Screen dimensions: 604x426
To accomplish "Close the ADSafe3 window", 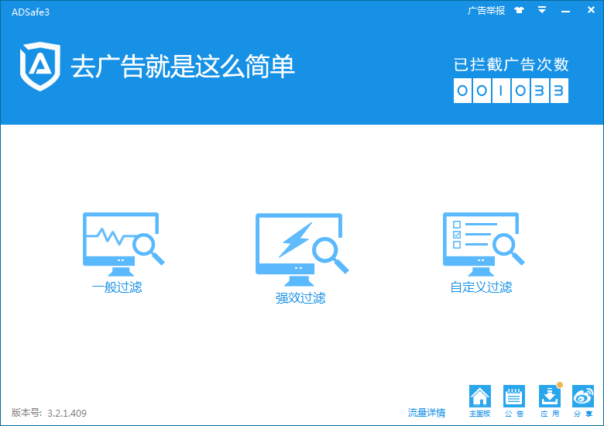I will [x=591, y=10].
